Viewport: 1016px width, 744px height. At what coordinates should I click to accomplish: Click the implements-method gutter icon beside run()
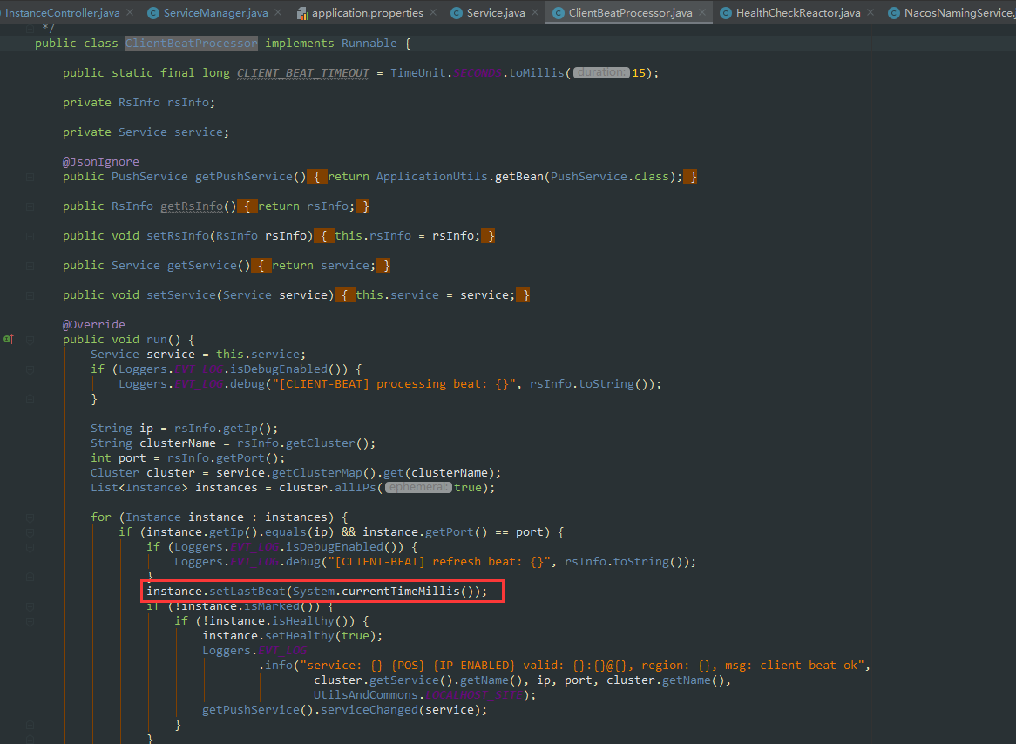9,339
